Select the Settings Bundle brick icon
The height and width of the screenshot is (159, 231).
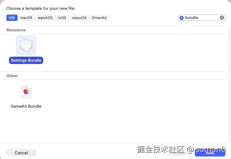pos(26,46)
